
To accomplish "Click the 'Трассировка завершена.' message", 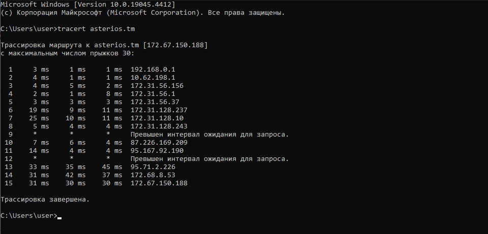I will [x=45, y=199].
